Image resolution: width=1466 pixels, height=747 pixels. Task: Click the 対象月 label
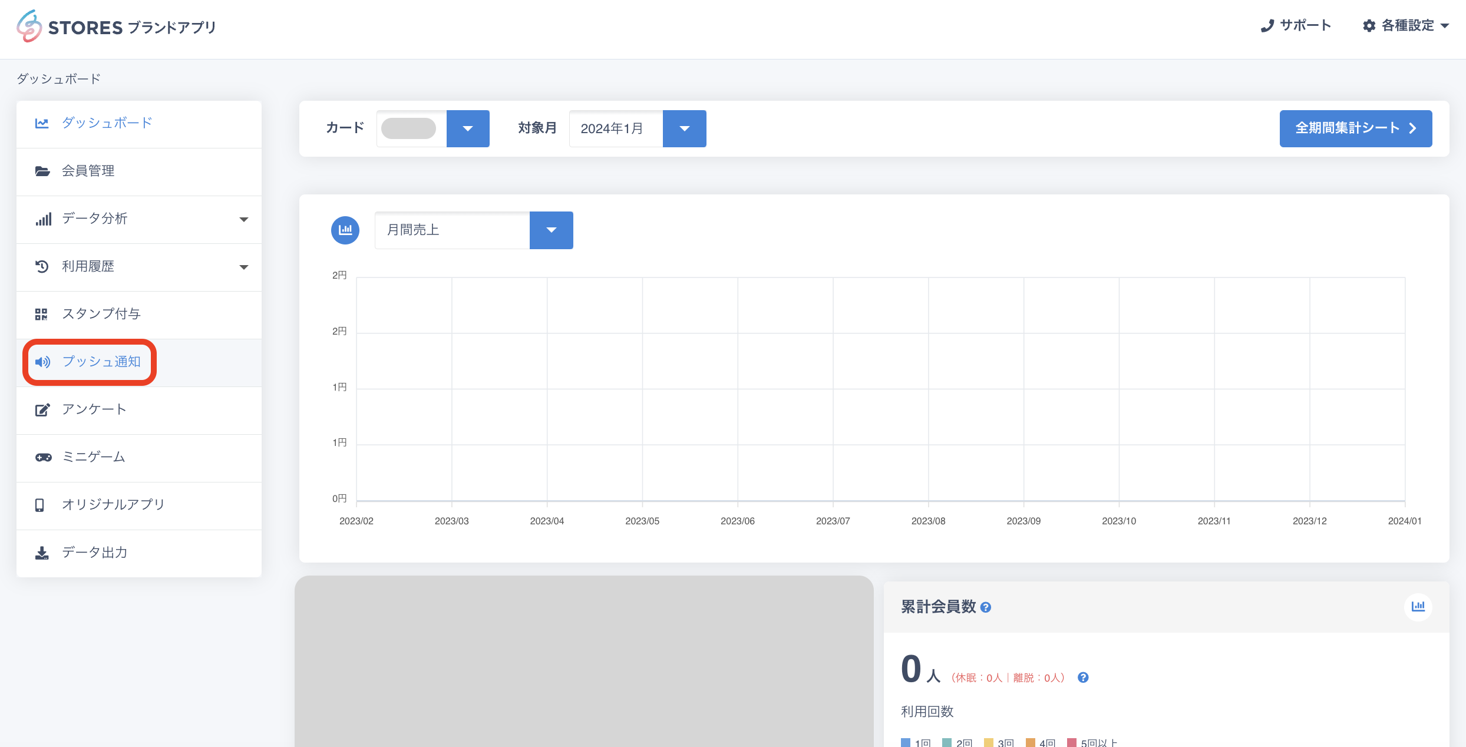click(537, 128)
